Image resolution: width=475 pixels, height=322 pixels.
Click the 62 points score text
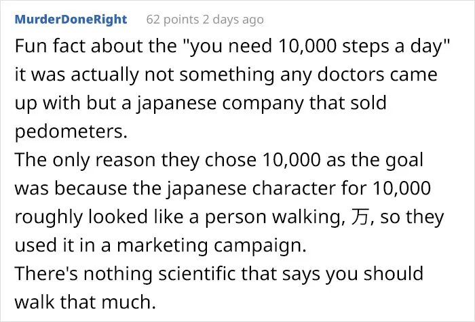(x=172, y=20)
